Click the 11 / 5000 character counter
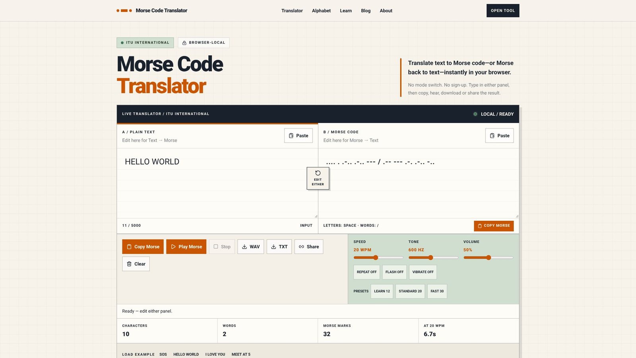This screenshot has height=358, width=636. coord(132,226)
